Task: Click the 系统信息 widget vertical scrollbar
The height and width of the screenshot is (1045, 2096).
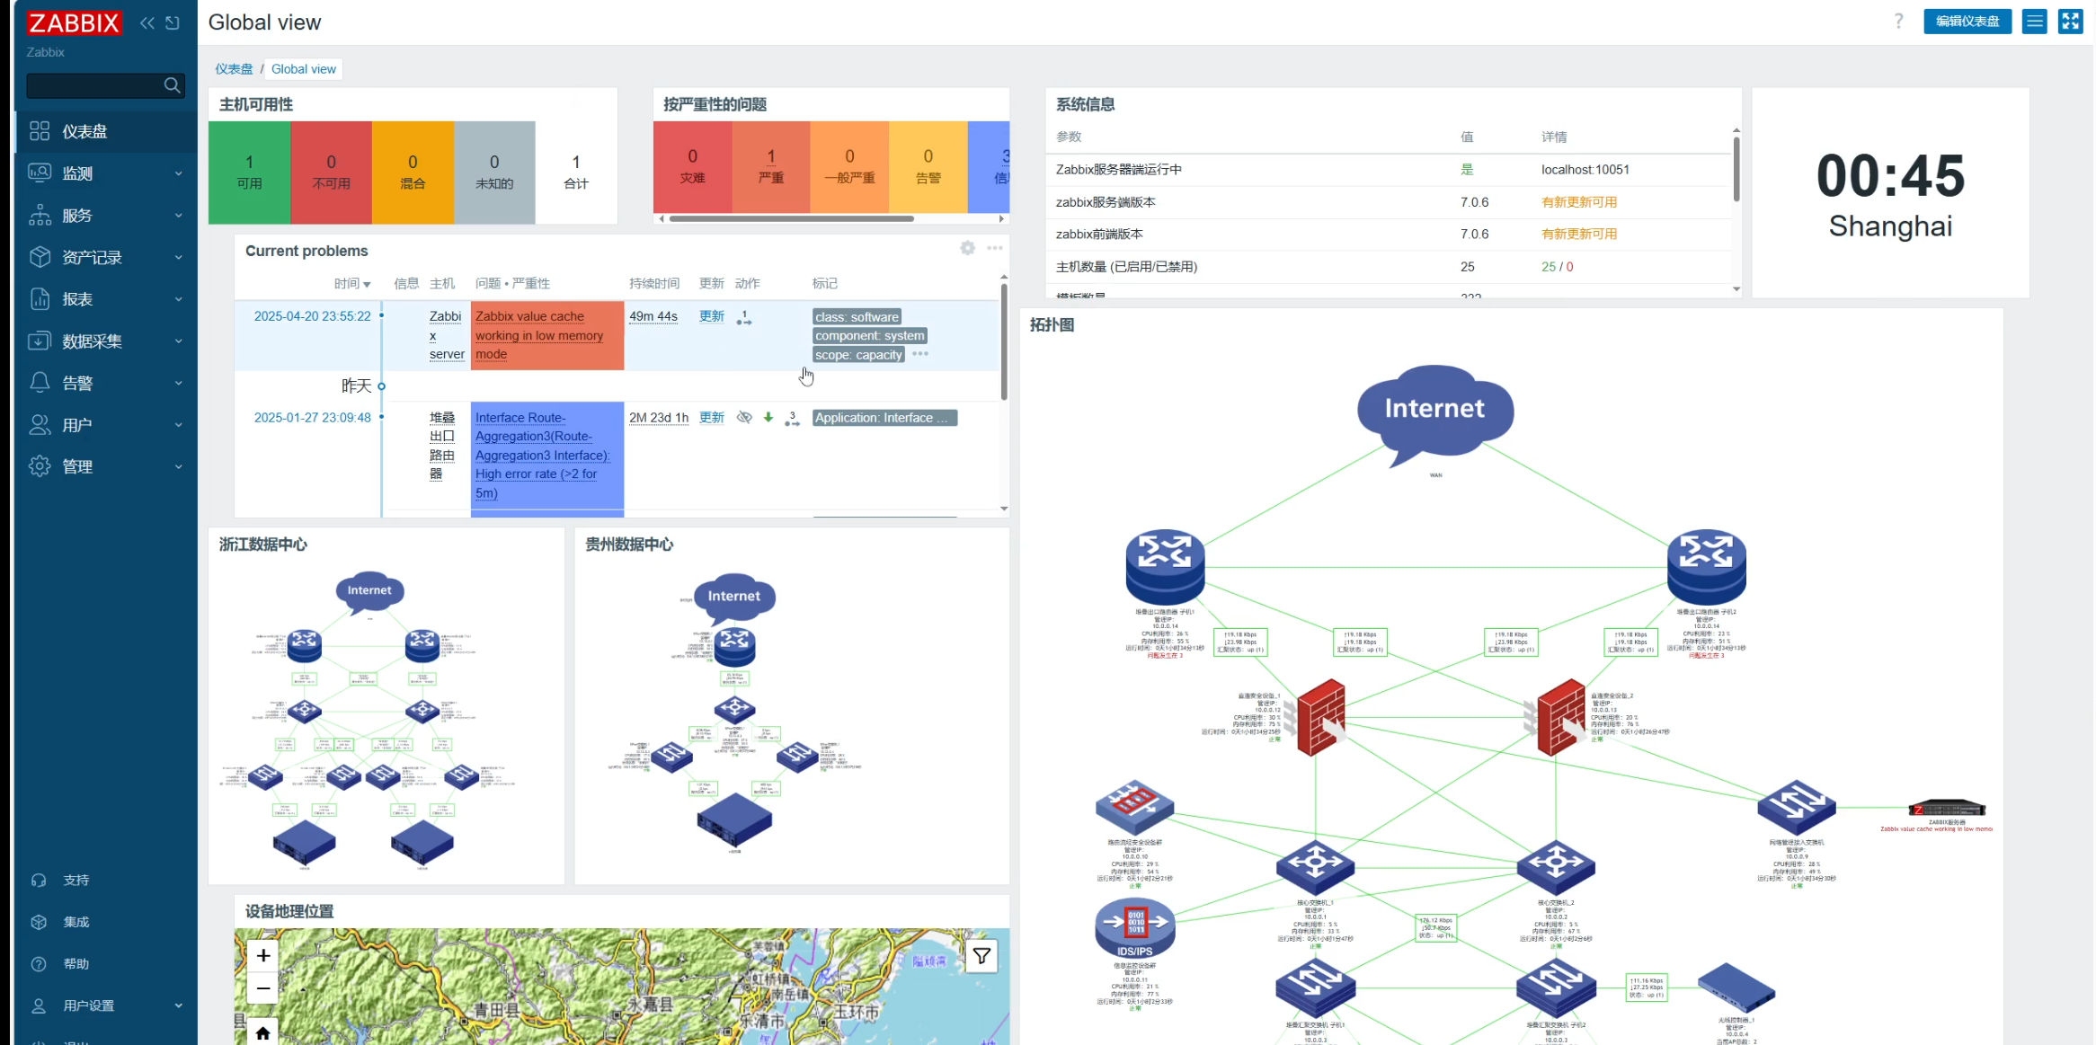Action: 1736,169
